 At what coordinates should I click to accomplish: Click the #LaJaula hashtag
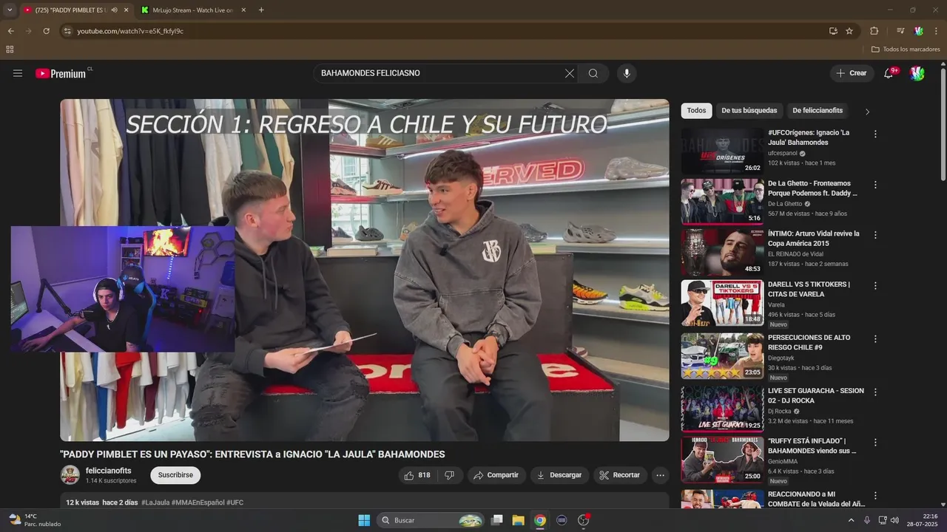[155, 502]
